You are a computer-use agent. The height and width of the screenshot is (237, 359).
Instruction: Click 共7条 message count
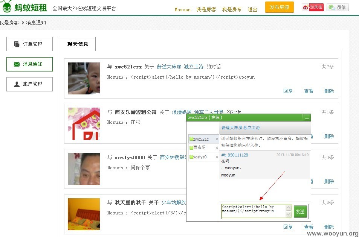[x=328, y=67]
